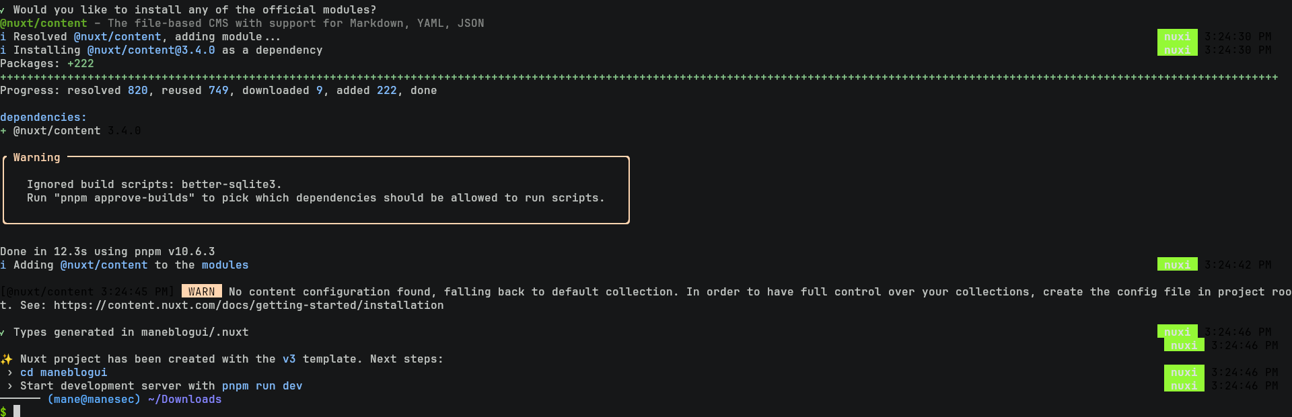Click the checkmark before "Would you like"
The width and height of the screenshot is (1292, 417).
[x=3, y=10]
